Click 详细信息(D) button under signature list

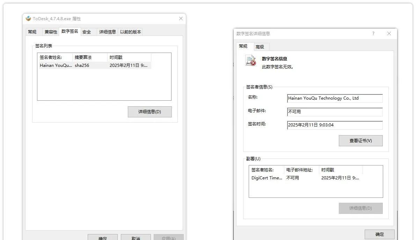149,112
